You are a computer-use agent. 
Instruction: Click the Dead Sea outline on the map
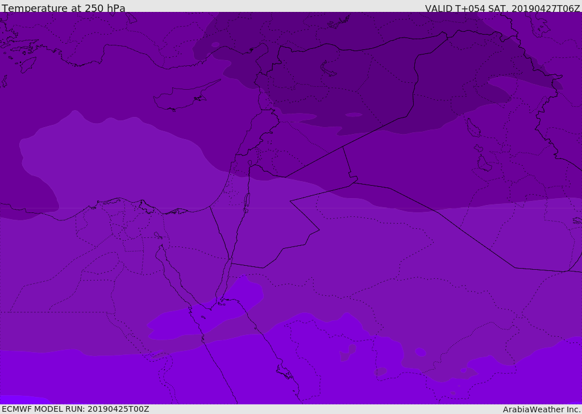click(x=247, y=203)
